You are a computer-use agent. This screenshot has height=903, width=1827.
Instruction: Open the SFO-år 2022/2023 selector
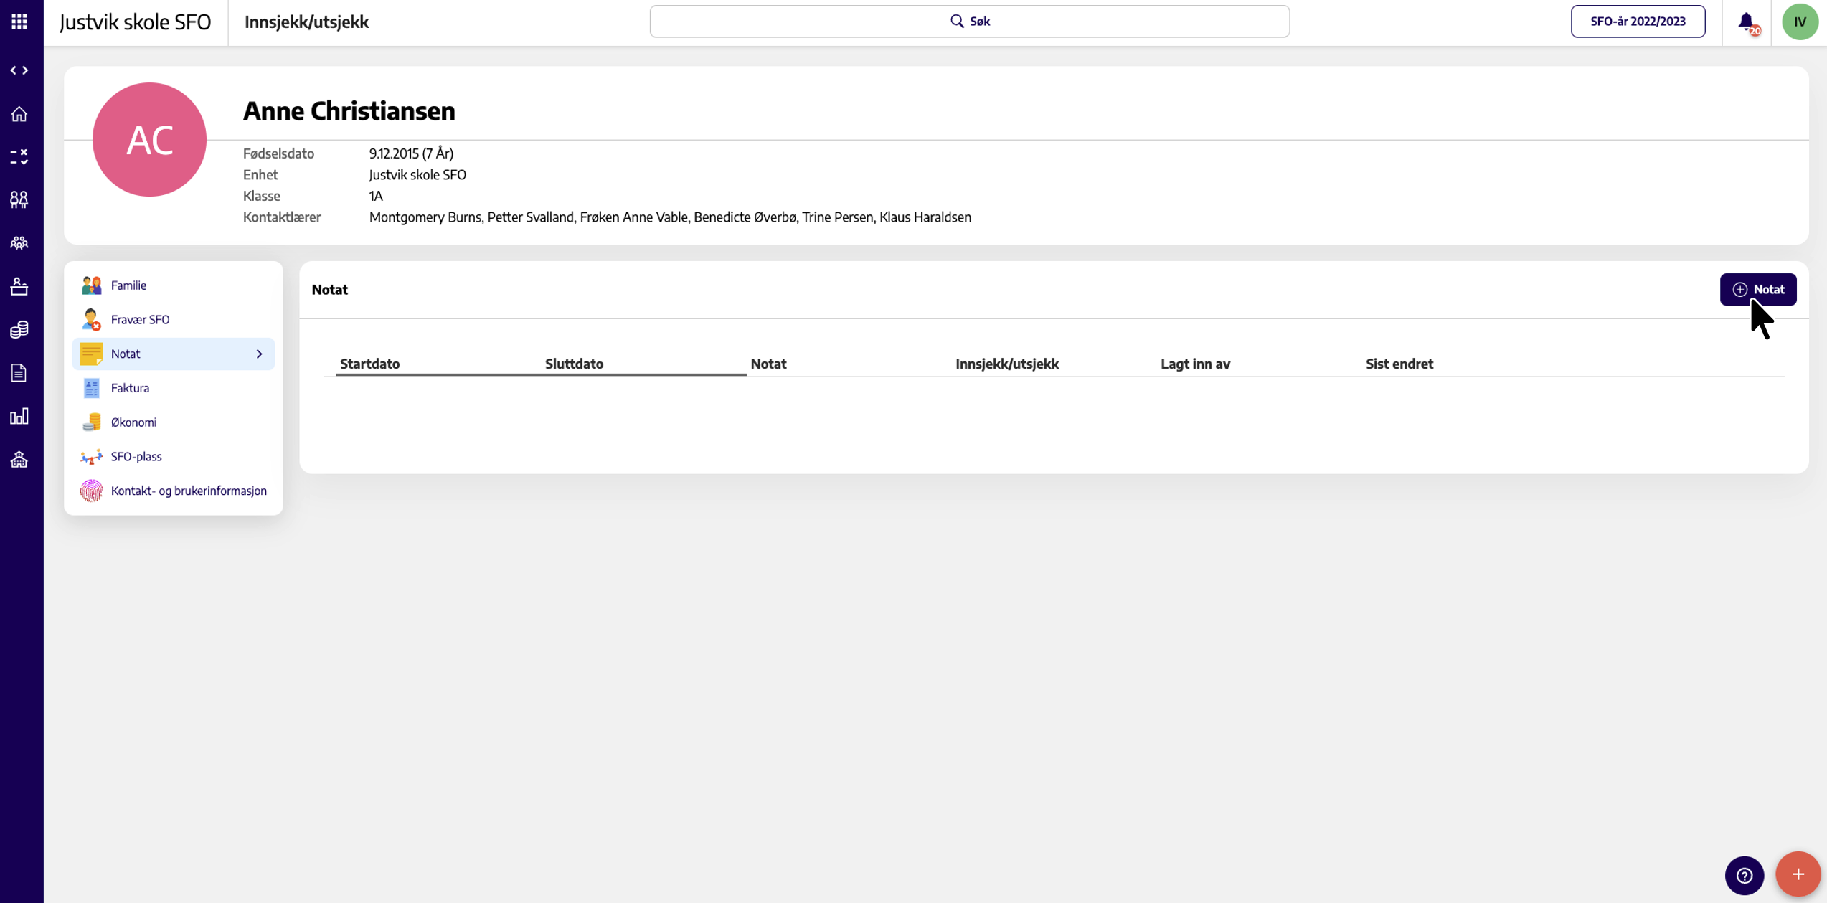tap(1638, 22)
